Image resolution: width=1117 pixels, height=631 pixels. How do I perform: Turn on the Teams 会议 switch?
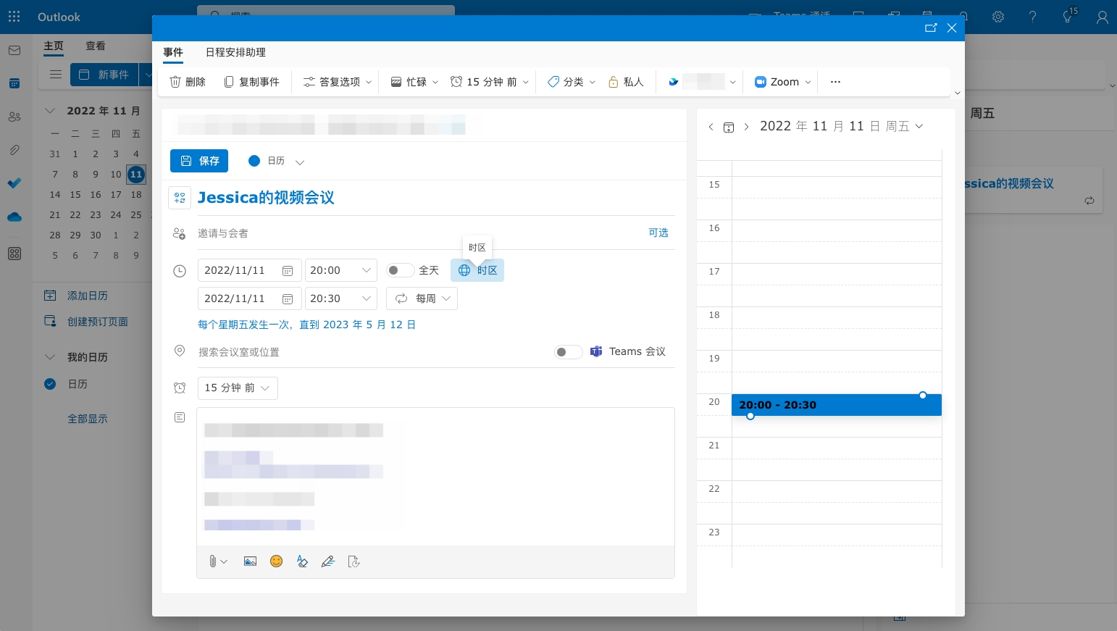568,351
